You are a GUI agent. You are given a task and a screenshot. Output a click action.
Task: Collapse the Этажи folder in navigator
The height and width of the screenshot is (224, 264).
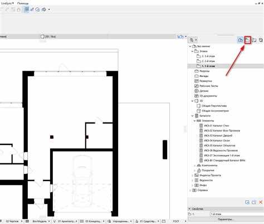(193, 51)
